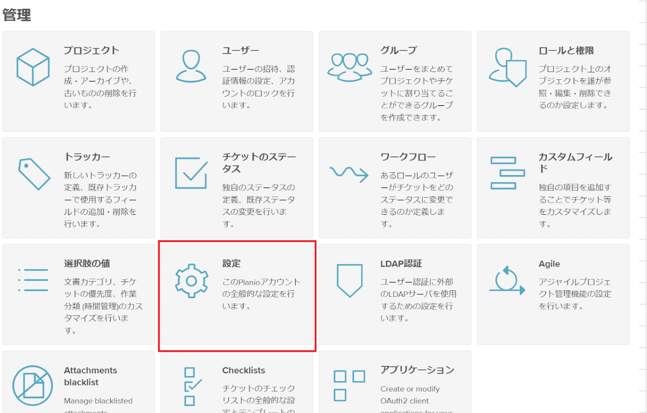
Task: Click the squares icon for アプリケーション
Action: click(x=349, y=385)
